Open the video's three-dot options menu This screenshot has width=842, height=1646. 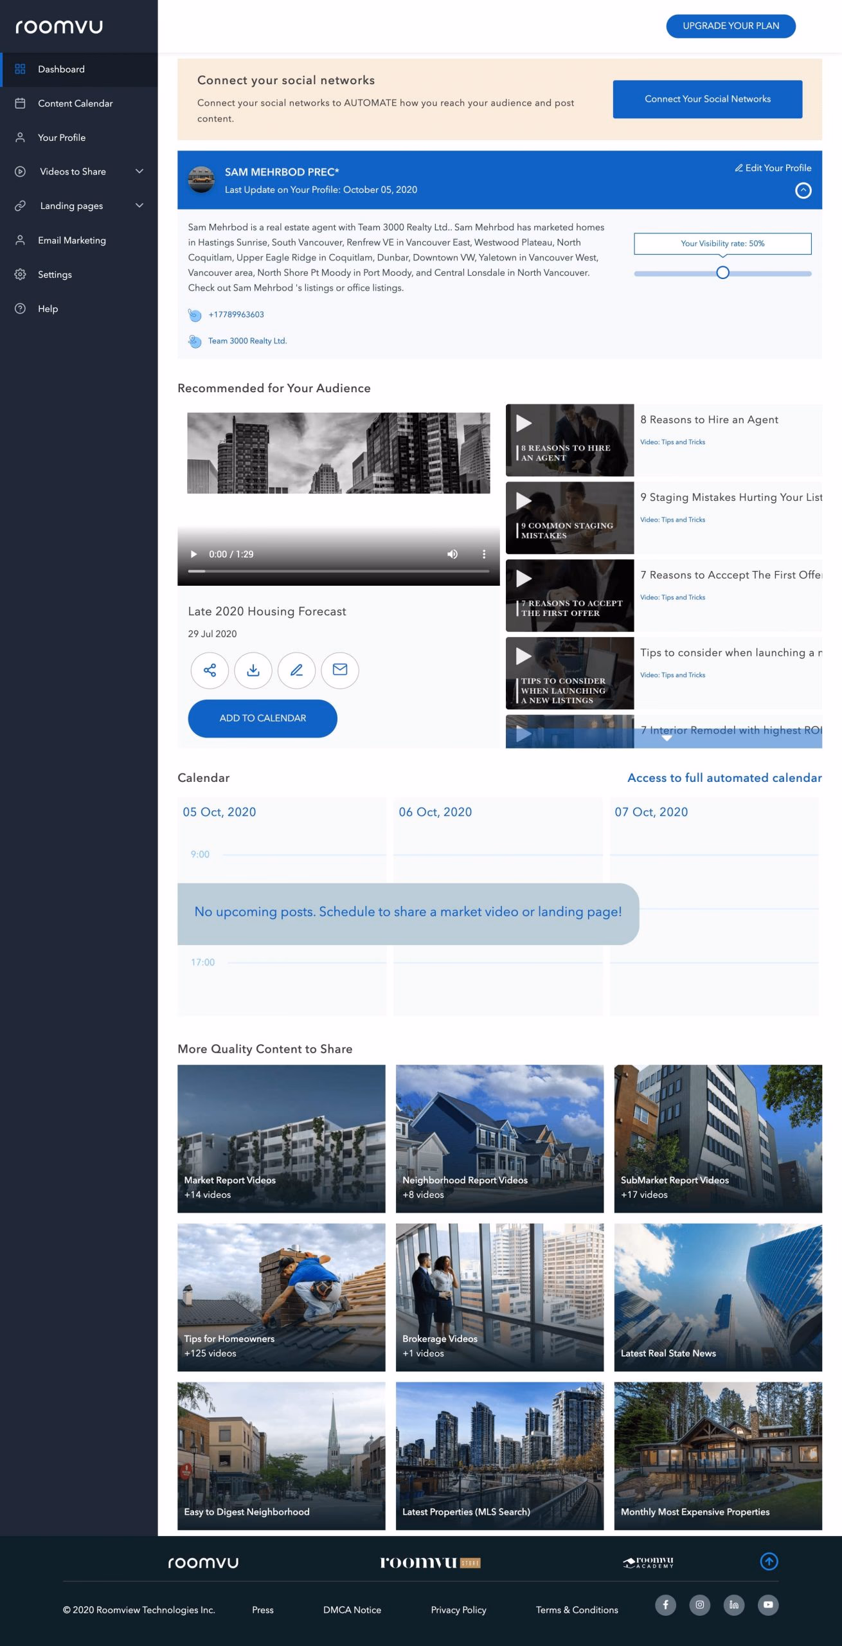pos(484,554)
